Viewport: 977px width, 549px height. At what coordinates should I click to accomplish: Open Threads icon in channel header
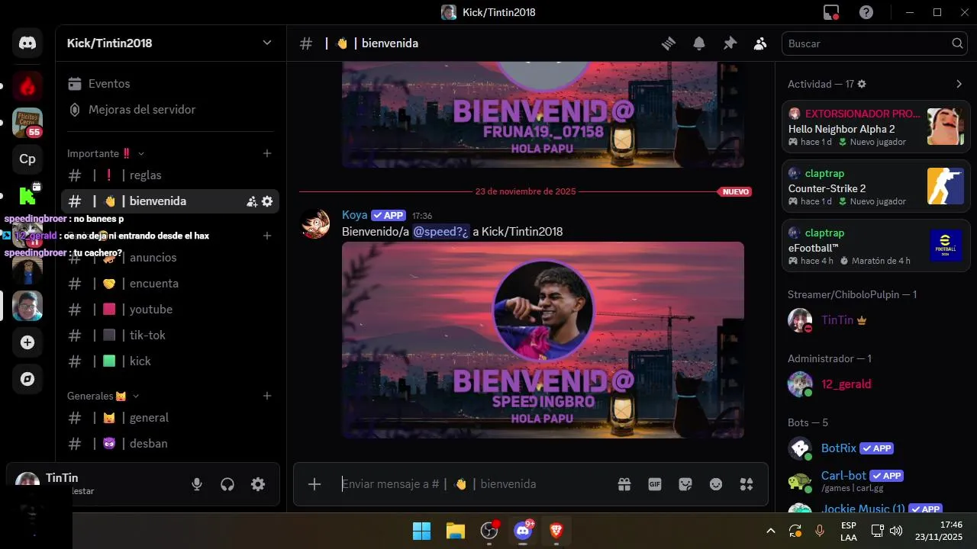click(x=669, y=43)
